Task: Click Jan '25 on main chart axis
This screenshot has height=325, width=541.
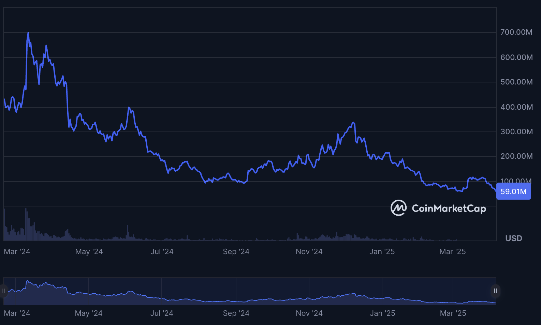Action: coord(382,251)
